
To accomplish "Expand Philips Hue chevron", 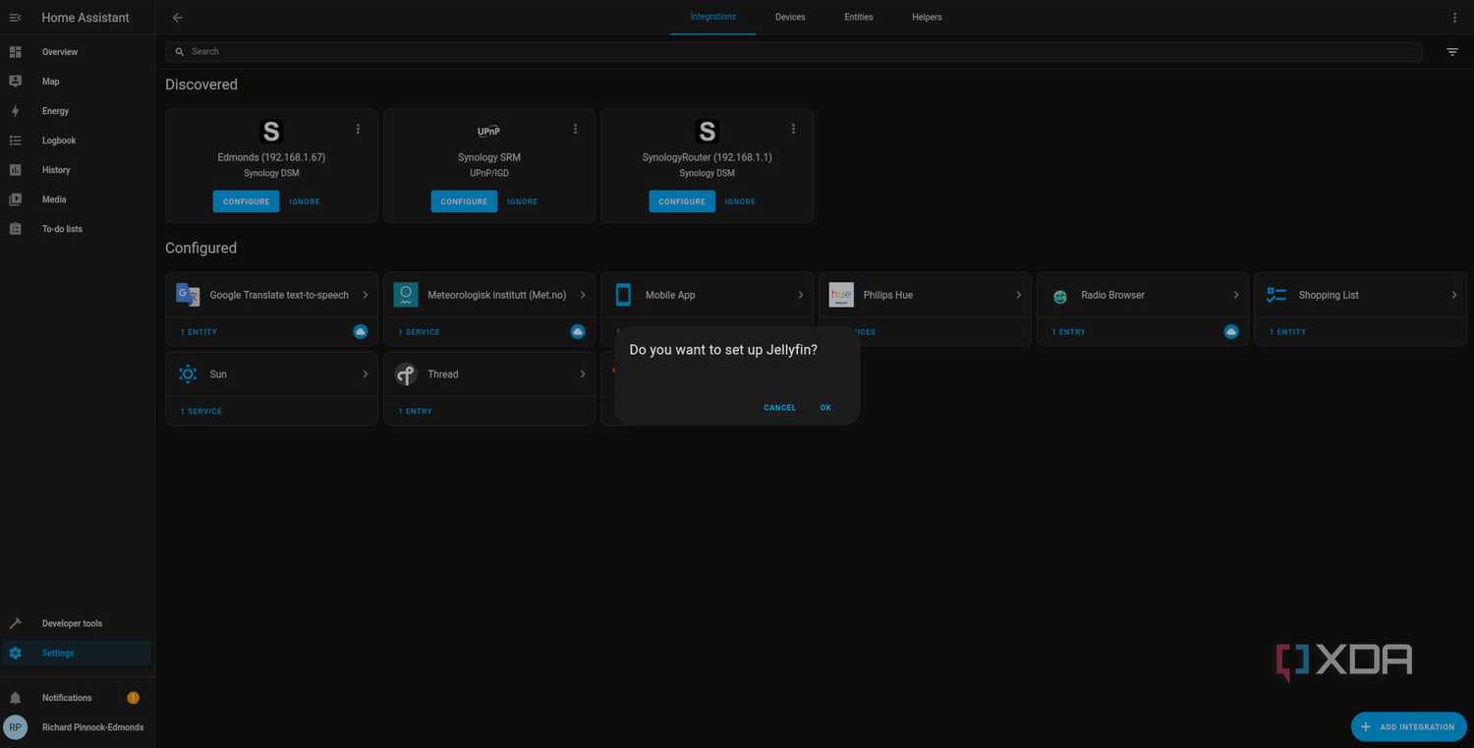I will (1019, 295).
